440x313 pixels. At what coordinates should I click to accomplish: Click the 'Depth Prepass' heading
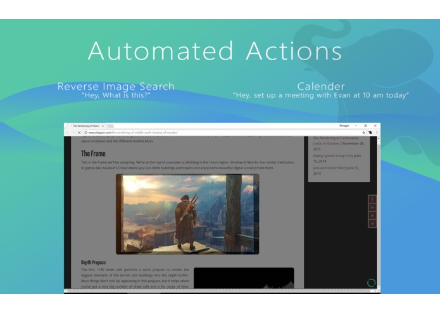click(94, 262)
